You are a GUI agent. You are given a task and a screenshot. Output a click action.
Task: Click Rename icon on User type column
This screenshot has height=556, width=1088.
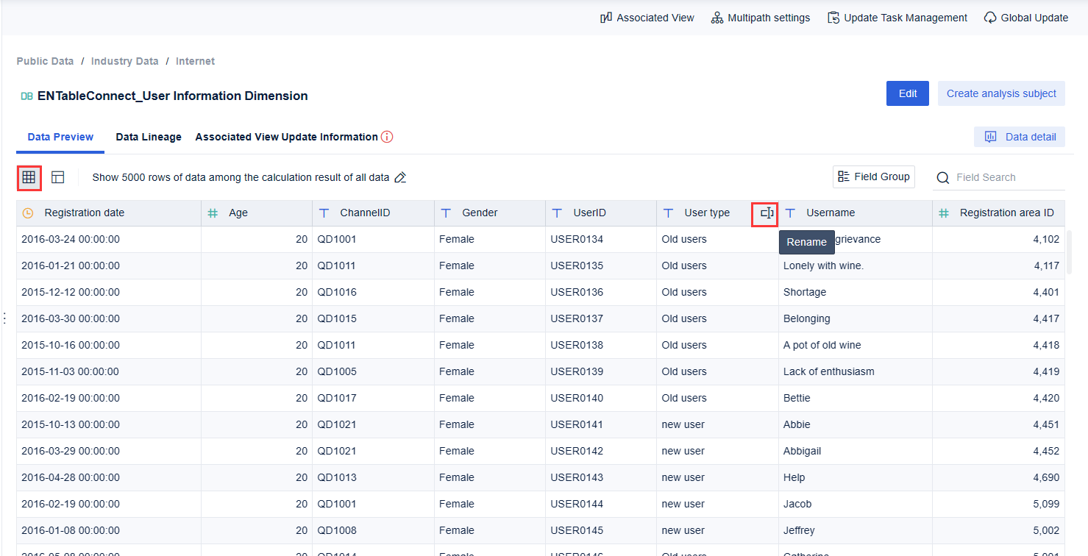point(767,213)
